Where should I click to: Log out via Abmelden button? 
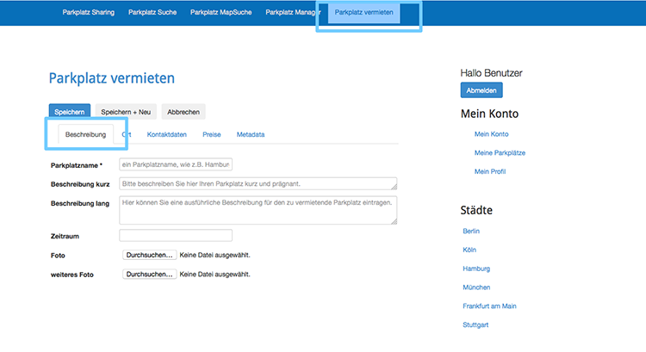pyautogui.click(x=481, y=90)
